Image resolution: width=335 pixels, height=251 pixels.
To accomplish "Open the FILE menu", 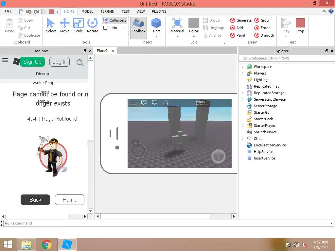I will coord(8,11).
